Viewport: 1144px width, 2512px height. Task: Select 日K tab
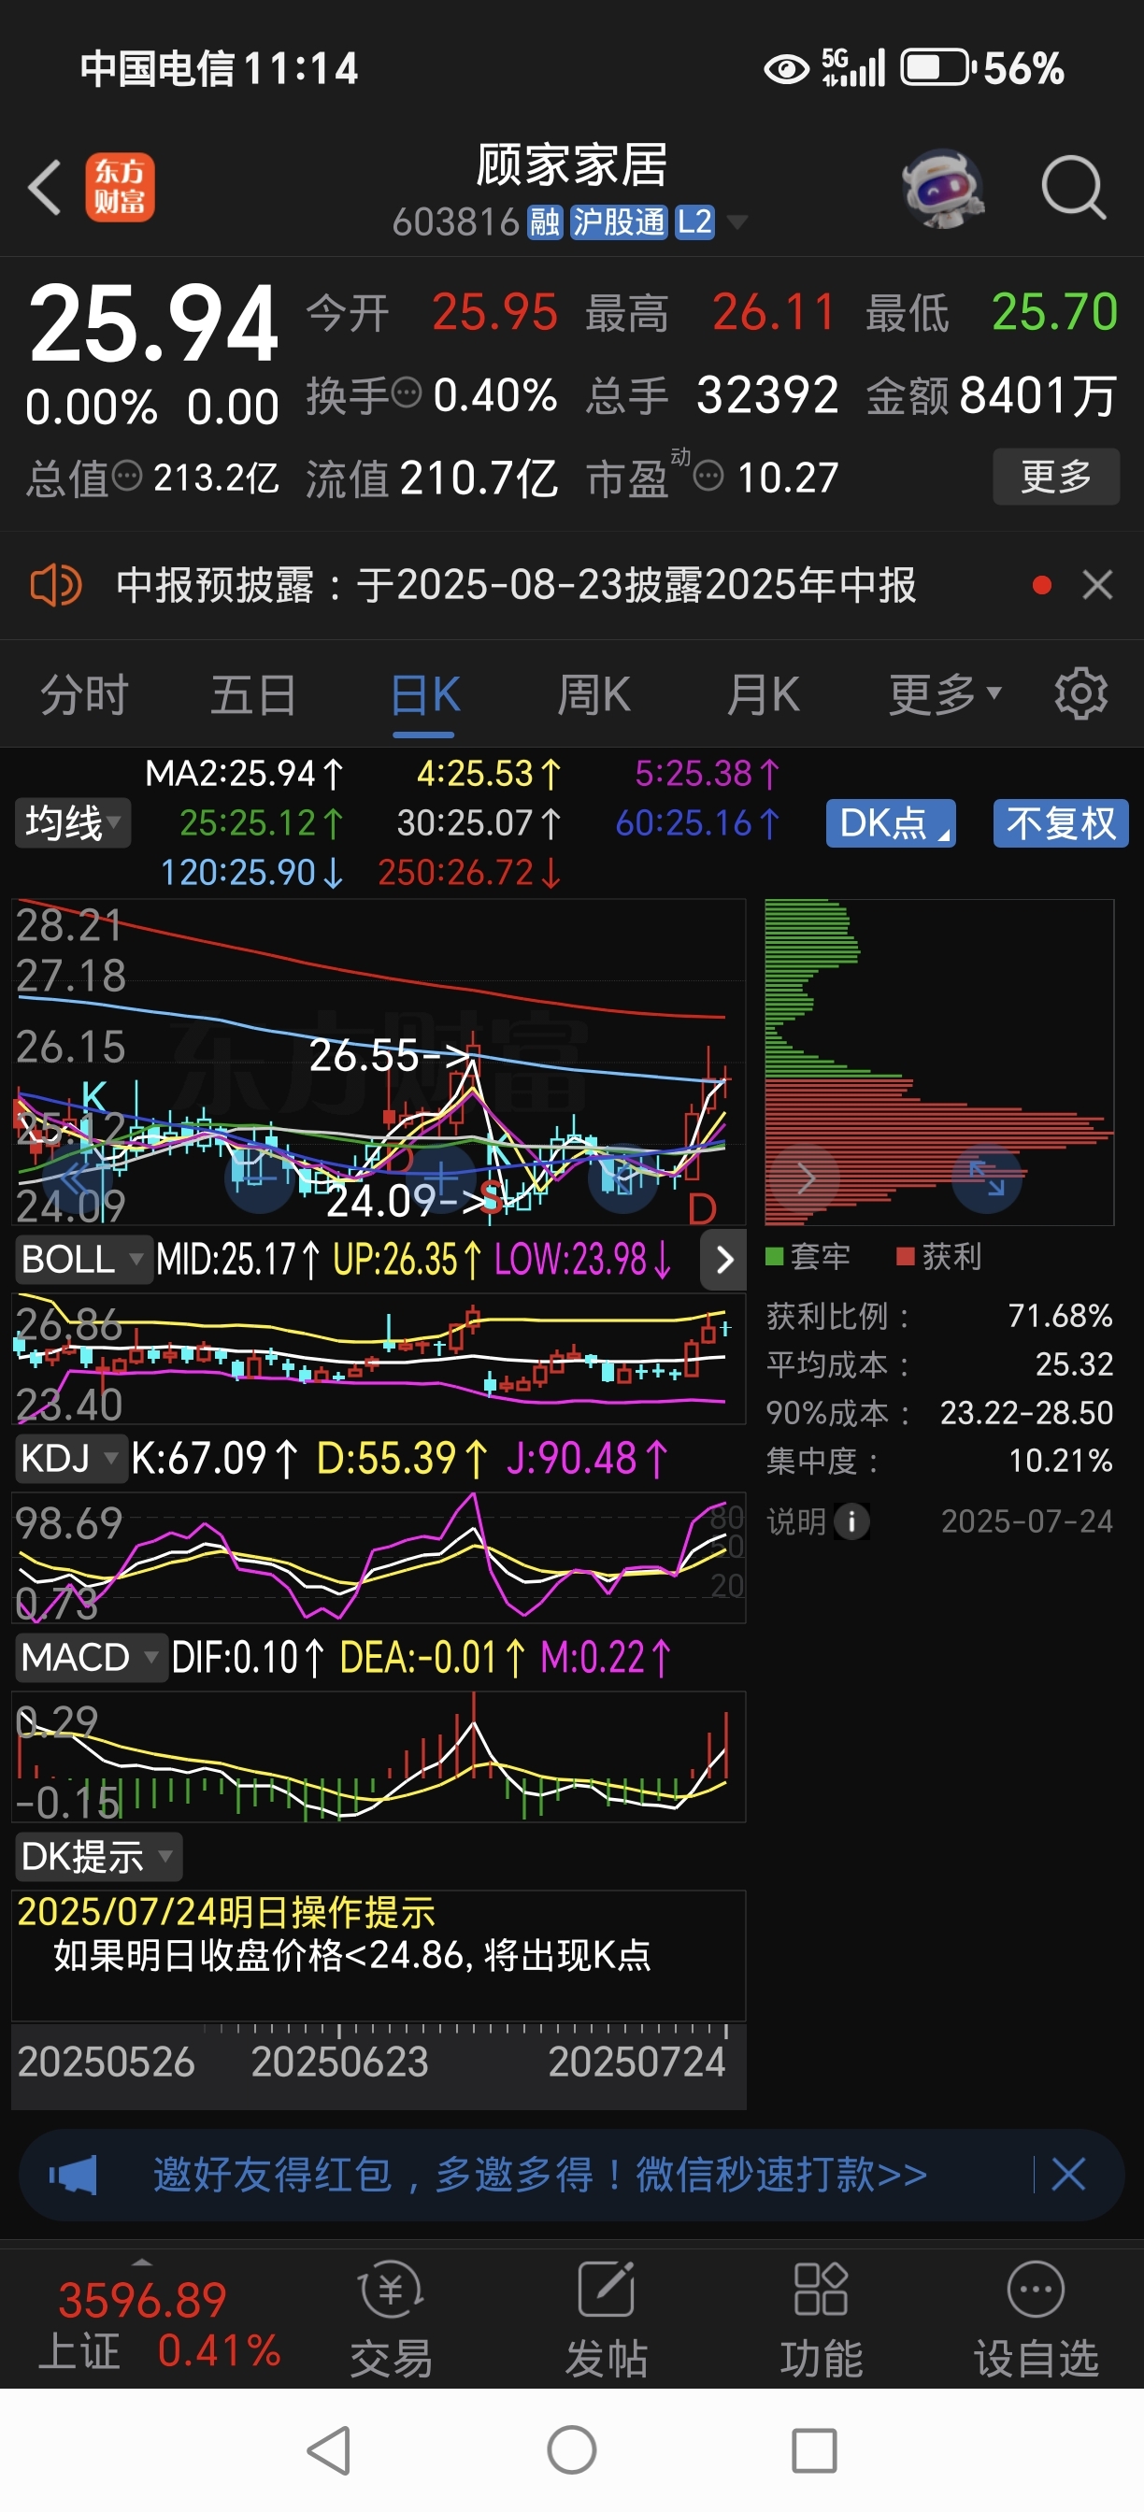(424, 694)
